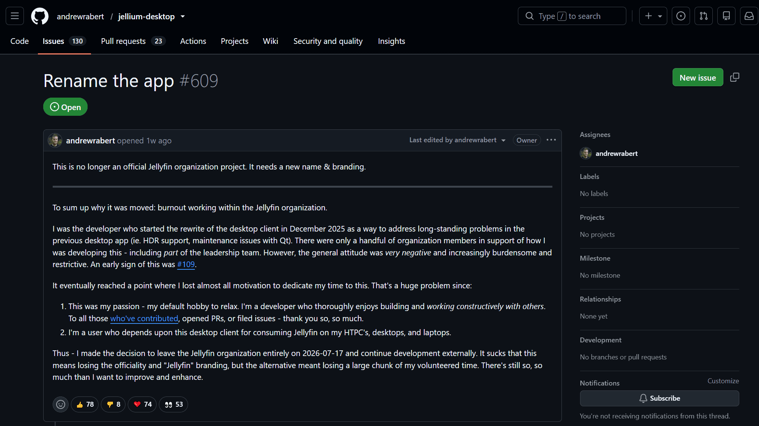The width and height of the screenshot is (759, 426).
Task: Click the No projects text in sidebar
Action: (x=597, y=235)
